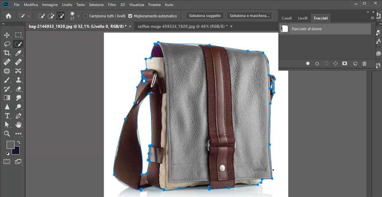Collapse the Tracciati panel double-arrow
Viewport: 382px width, 197px height.
click(x=368, y=11)
